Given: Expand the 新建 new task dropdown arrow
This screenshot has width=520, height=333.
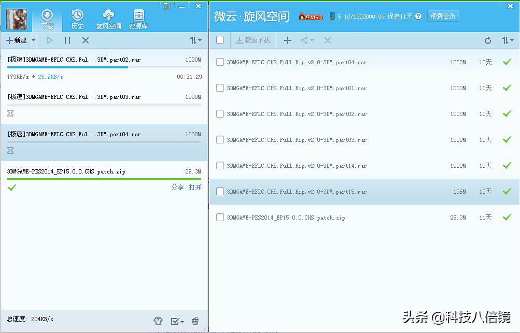Looking at the screenshot, I should 33,40.
